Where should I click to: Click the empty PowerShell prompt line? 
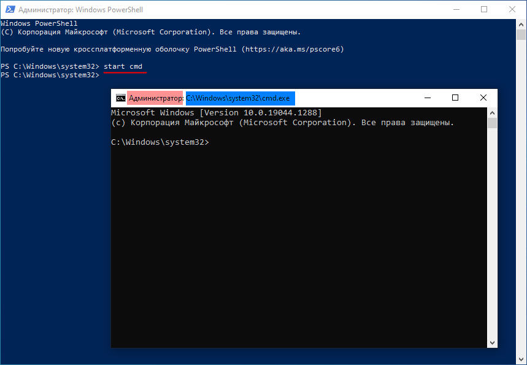pyautogui.click(x=50, y=75)
